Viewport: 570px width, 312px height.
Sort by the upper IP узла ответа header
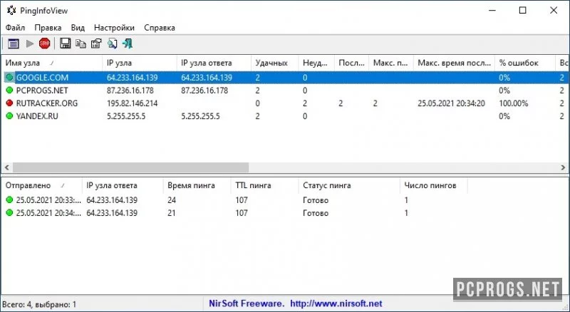(x=214, y=63)
